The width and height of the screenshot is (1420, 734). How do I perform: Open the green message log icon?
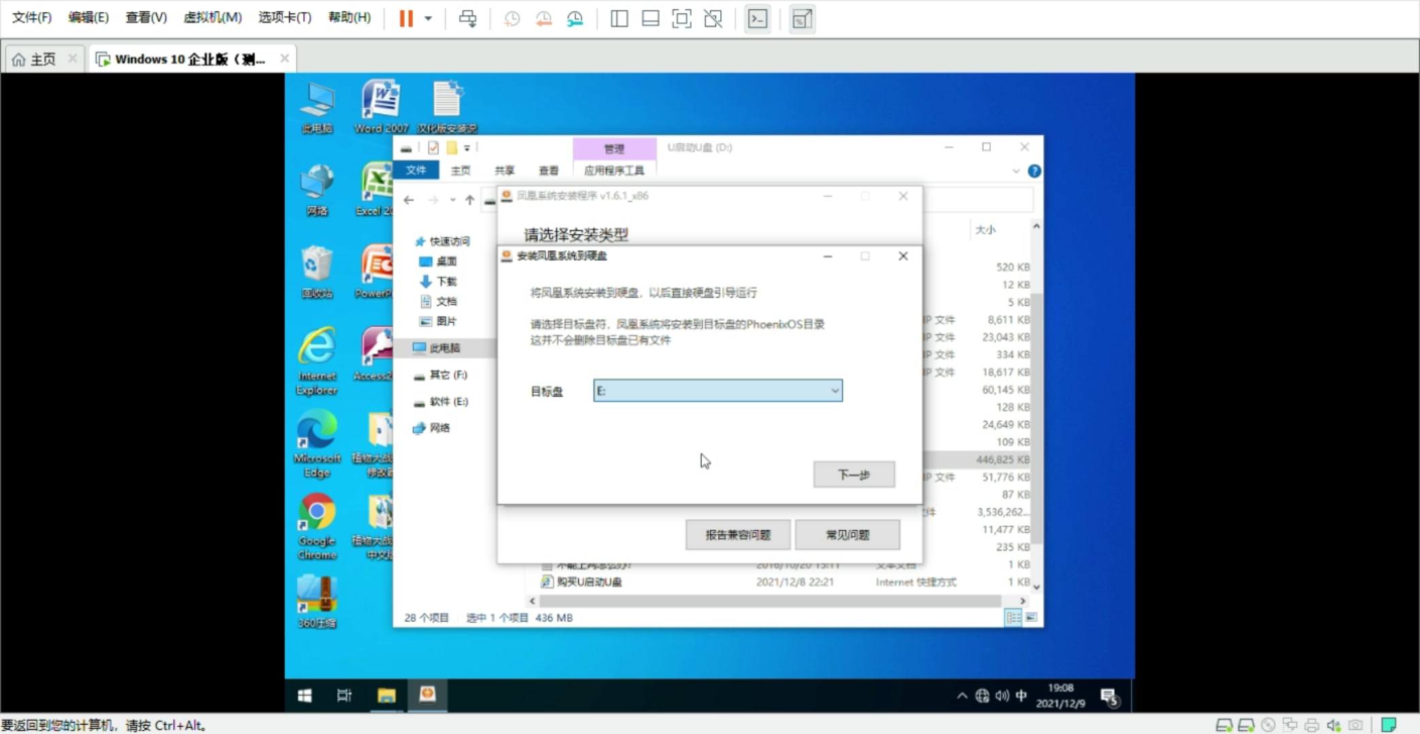(x=1388, y=725)
